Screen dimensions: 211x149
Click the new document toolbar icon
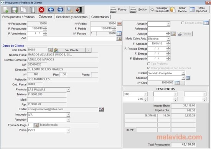pos(6,10)
